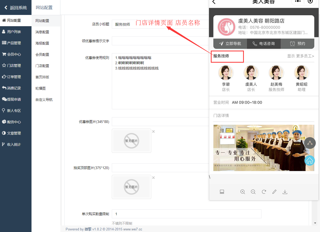Click the 电话咨询 button

pyautogui.click(x=264, y=44)
